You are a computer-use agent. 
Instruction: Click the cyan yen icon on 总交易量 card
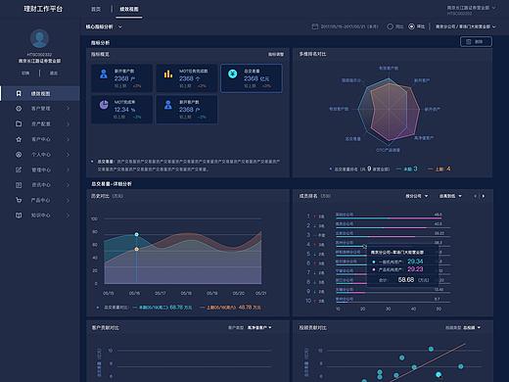coord(233,73)
